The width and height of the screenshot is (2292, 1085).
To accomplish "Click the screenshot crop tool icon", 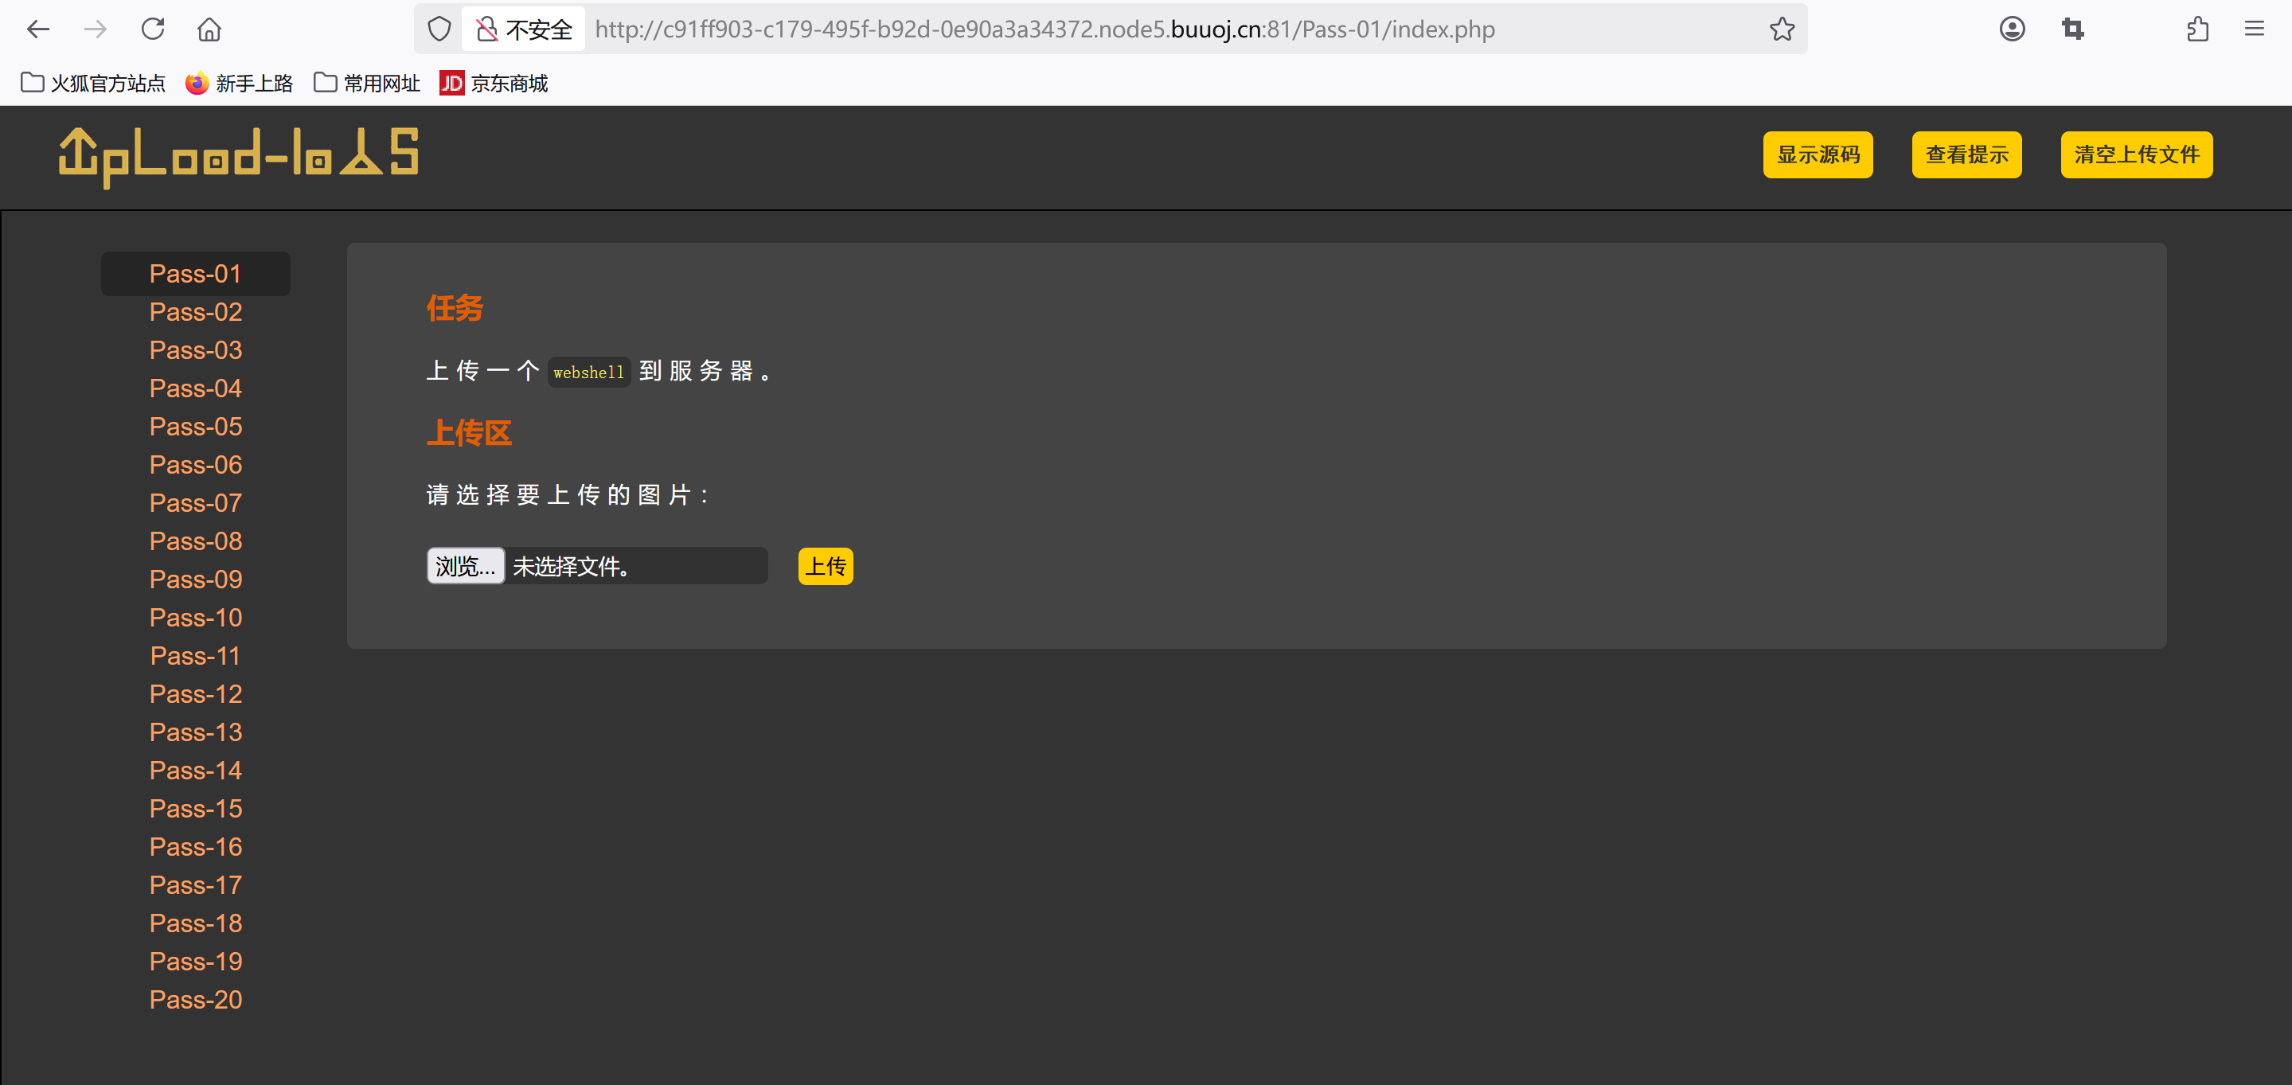I will pos(2072,29).
